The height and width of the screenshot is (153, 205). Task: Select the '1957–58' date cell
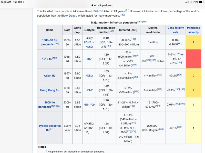[x=67, y=75]
